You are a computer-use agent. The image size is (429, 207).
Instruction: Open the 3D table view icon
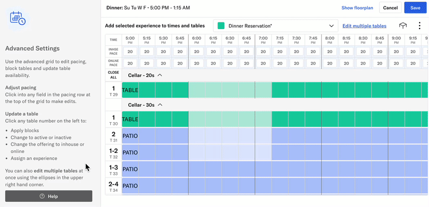[x=402, y=25]
